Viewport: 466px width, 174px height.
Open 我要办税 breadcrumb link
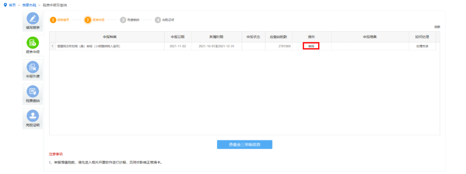[x=29, y=5]
